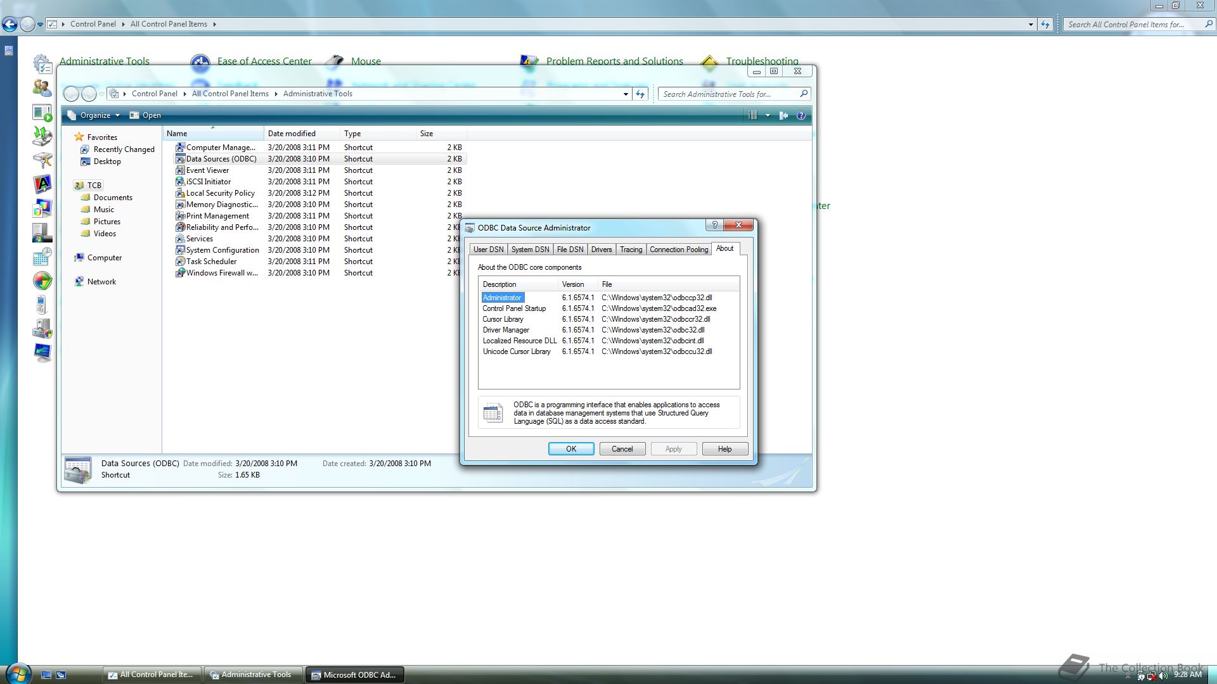The width and height of the screenshot is (1217, 684).
Task: Open Documents folder in navigation pane
Action: coord(113,198)
